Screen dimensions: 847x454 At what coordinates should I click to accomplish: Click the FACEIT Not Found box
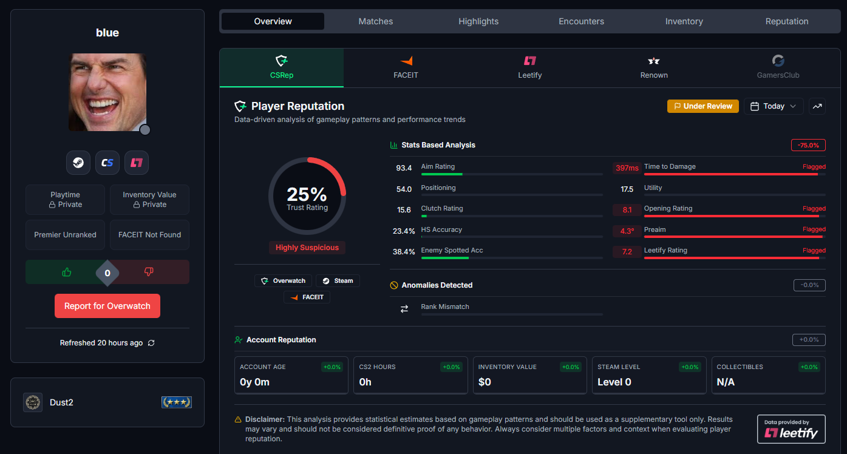(149, 235)
